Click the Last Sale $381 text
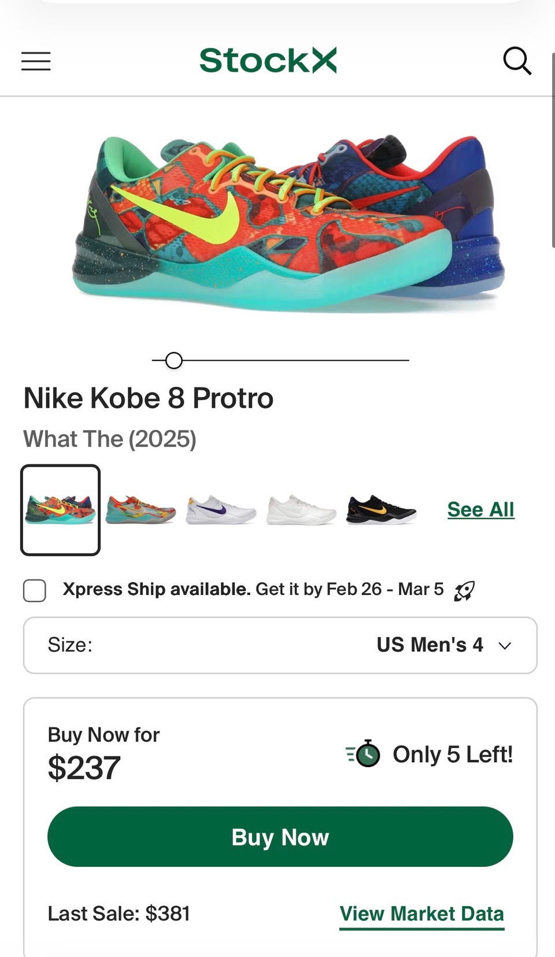Screen dimensions: 555x957 pyautogui.click(x=119, y=914)
